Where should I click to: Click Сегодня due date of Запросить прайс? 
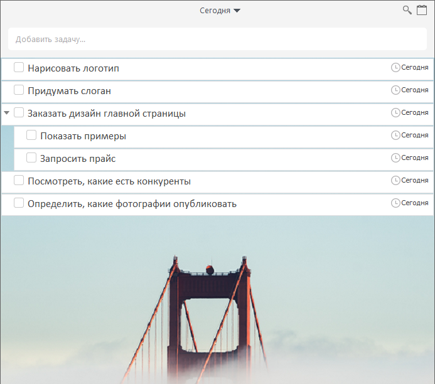[x=415, y=157]
